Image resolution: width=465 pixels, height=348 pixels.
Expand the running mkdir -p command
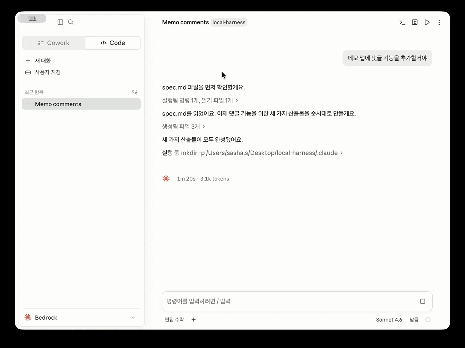tap(252, 153)
